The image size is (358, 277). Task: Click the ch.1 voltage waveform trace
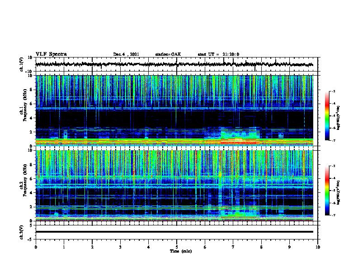[174, 64]
